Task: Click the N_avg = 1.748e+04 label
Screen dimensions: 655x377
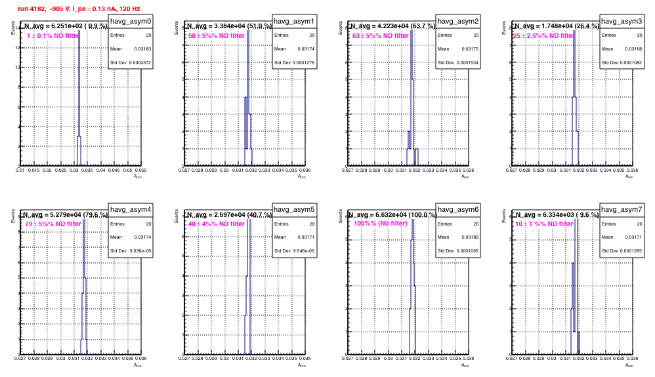Action: [x=557, y=26]
